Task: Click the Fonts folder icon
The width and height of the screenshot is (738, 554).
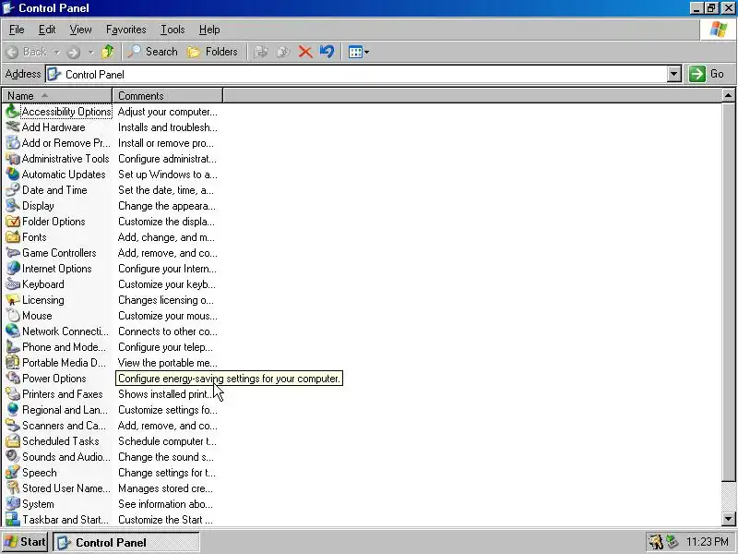Action: click(12, 237)
